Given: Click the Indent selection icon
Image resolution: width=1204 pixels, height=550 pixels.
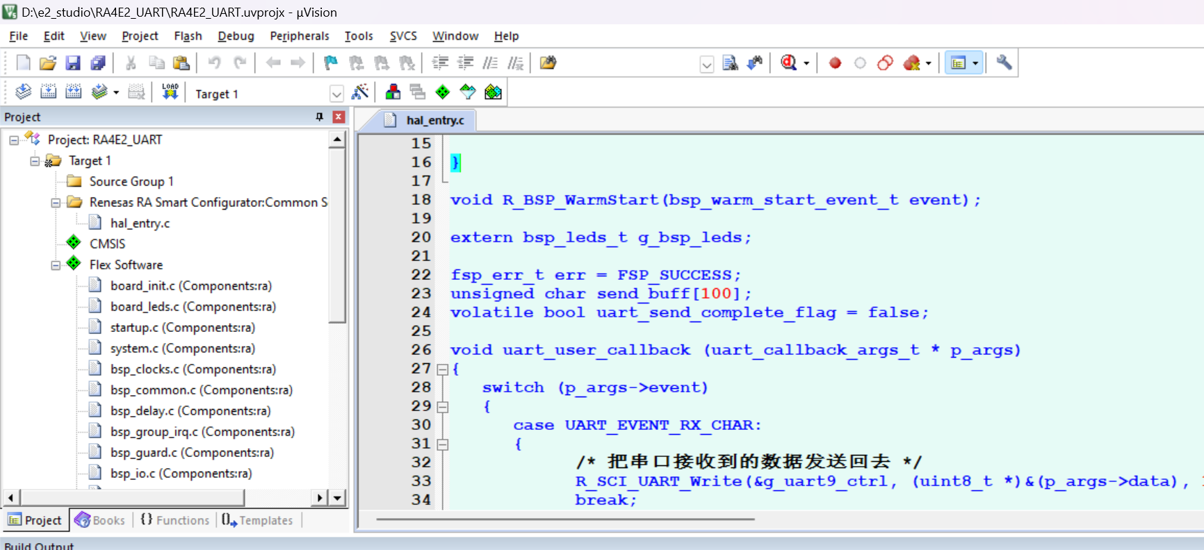Looking at the screenshot, I should coord(440,63).
